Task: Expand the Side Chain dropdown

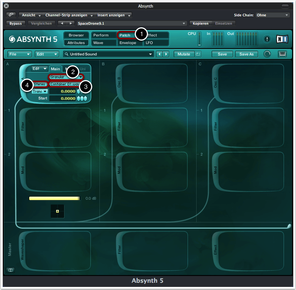Action: coord(272,15)
